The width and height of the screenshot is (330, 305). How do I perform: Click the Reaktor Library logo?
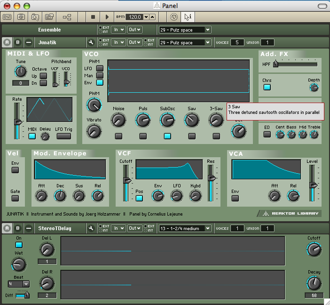tap(290, 214)
